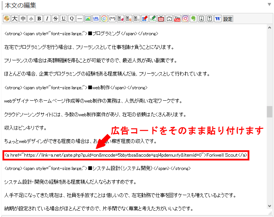Apply medium font size (中)
The width and height of the screenshot is (274, 217).
(23, 19)
